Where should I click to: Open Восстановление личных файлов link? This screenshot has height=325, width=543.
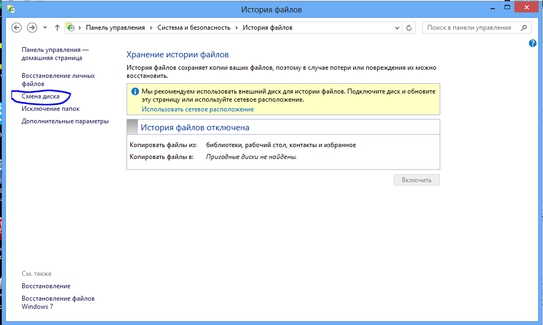pos(58,79)
